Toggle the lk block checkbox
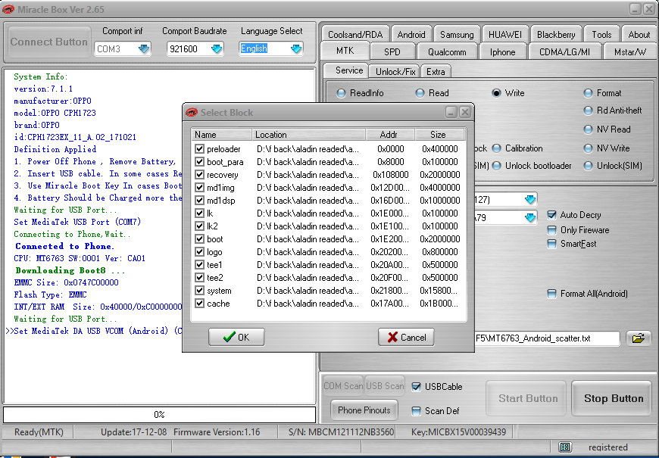659x458 pixels. (x=200, y=213)
